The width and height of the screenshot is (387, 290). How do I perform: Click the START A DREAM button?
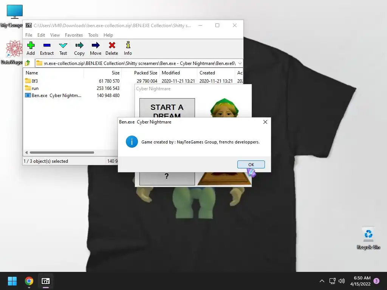click(167, 108)
